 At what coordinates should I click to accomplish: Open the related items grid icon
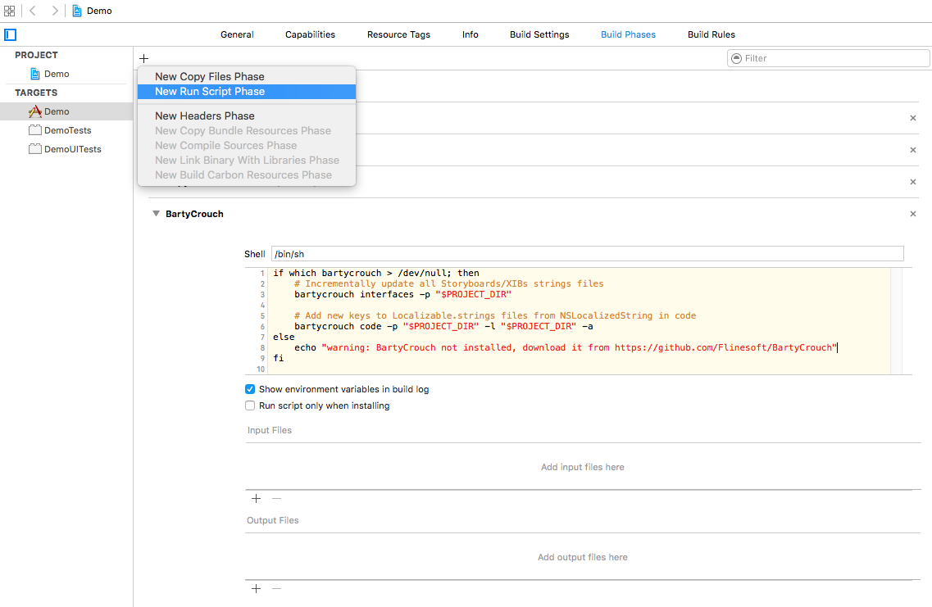(x=10, y=11)
